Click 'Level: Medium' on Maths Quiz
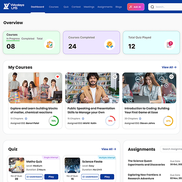182x182 pixels. [34, 166]
